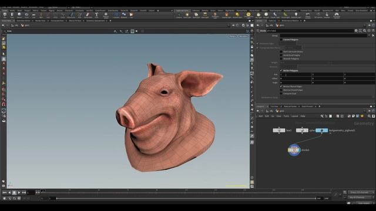
Task: Select the Font shelf tool
Action: [96, 15]
